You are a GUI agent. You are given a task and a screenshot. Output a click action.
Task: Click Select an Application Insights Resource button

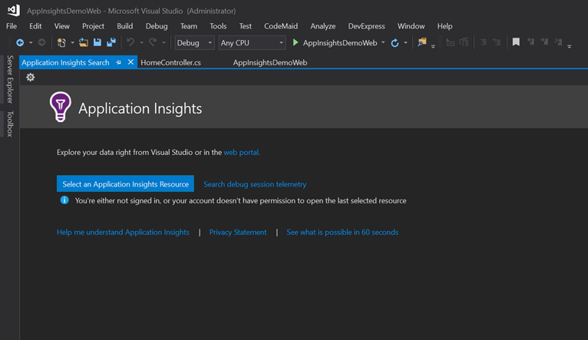tap(125, 183)
